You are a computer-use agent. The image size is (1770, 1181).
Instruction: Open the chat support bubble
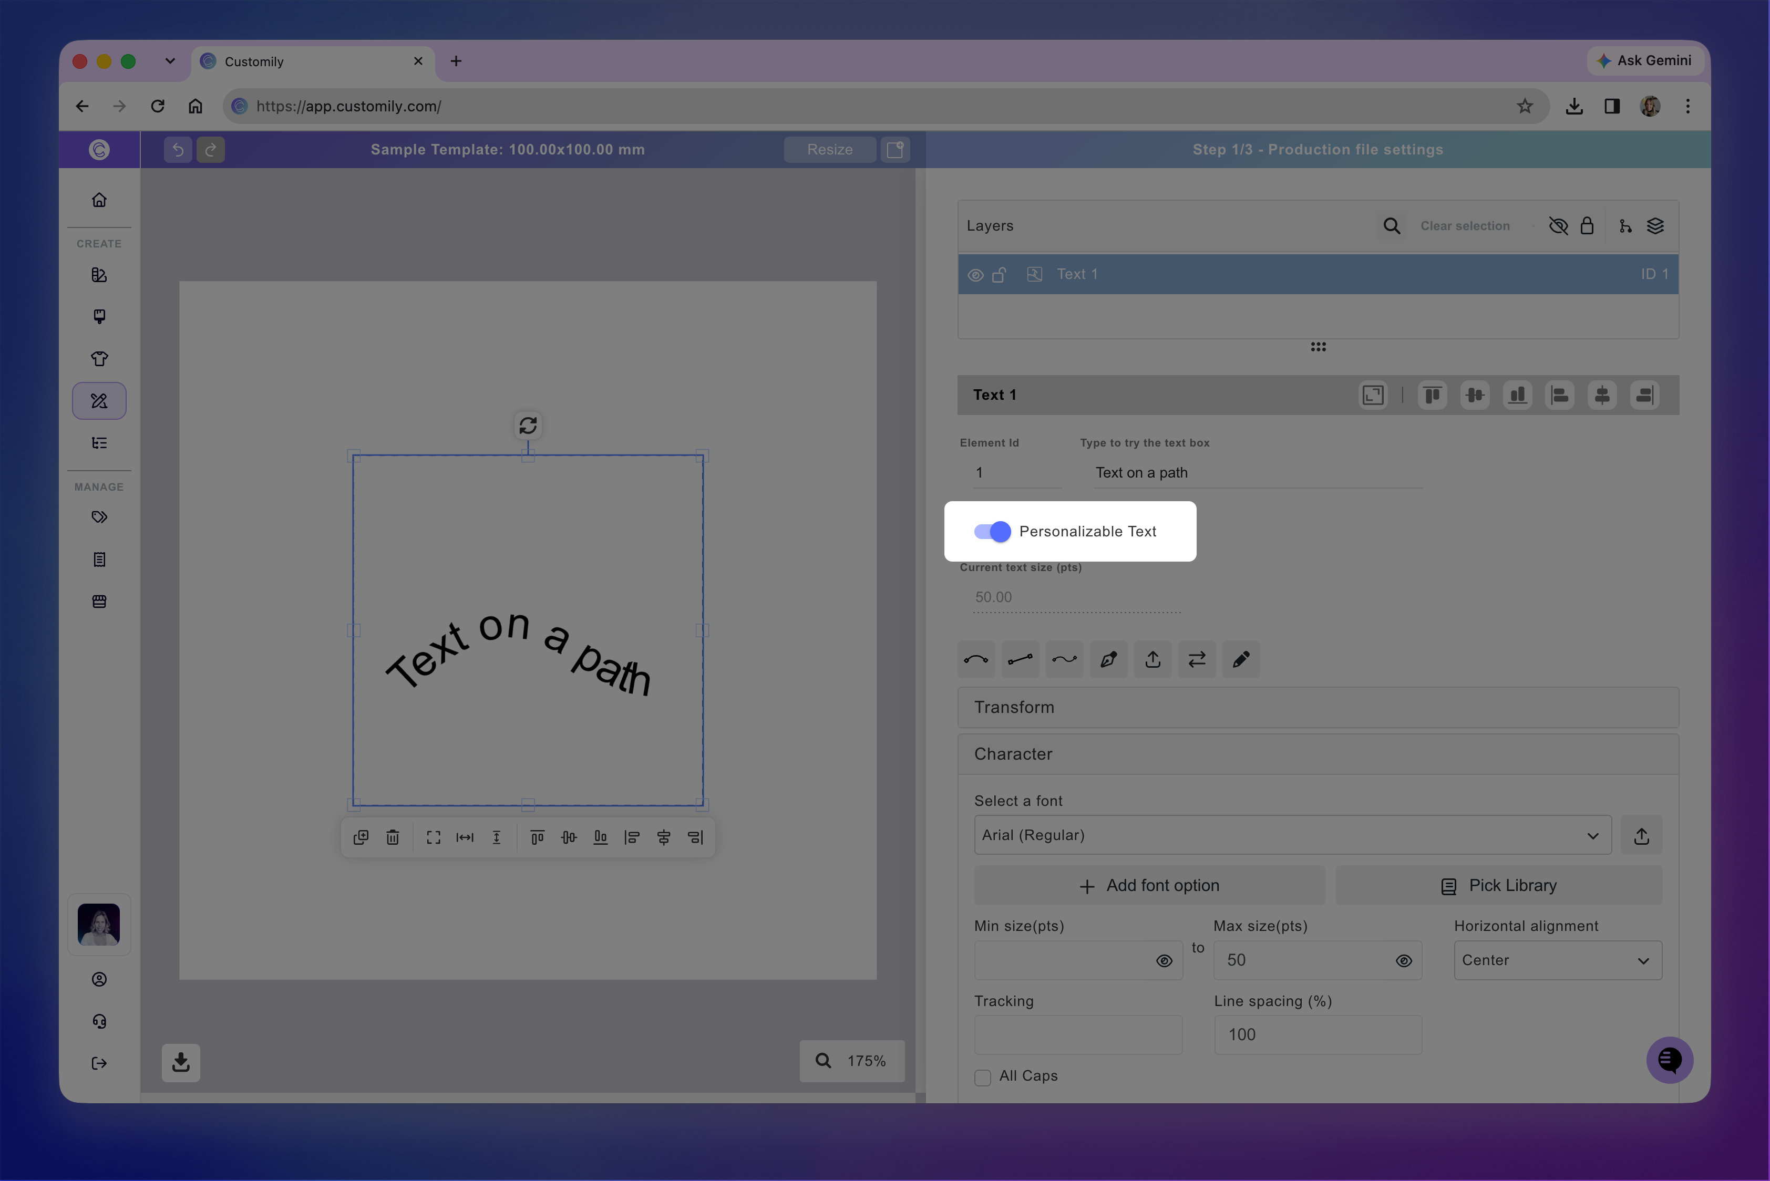(1670, 1060)
